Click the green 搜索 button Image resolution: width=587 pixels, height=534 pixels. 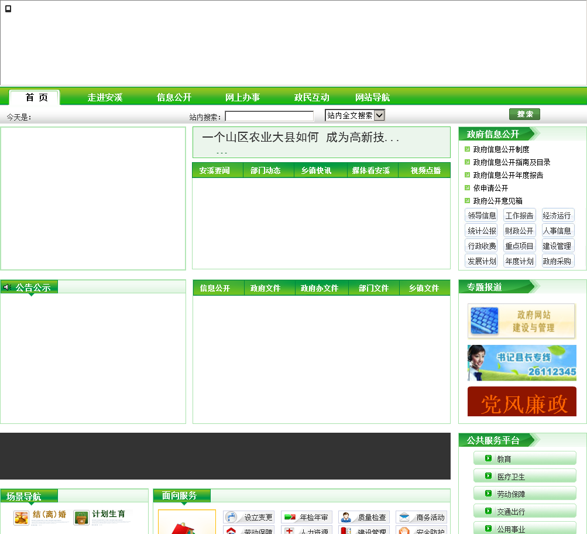click(x=524, y=114)
